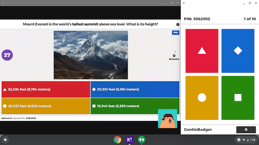Choose 29,035 feet (8,850 meters) answer
This screenshot has width=259, height=145.
(46, 106)
